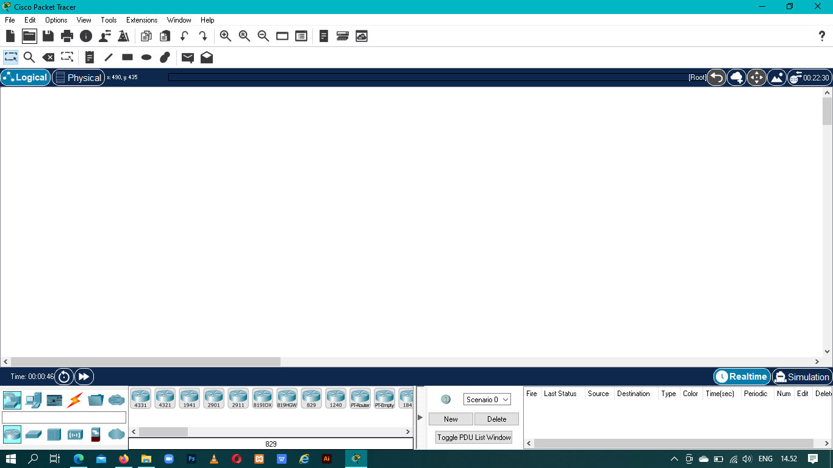Click the Open file folder icon
This screenshot has height=468, width=833.
(29, 36)
